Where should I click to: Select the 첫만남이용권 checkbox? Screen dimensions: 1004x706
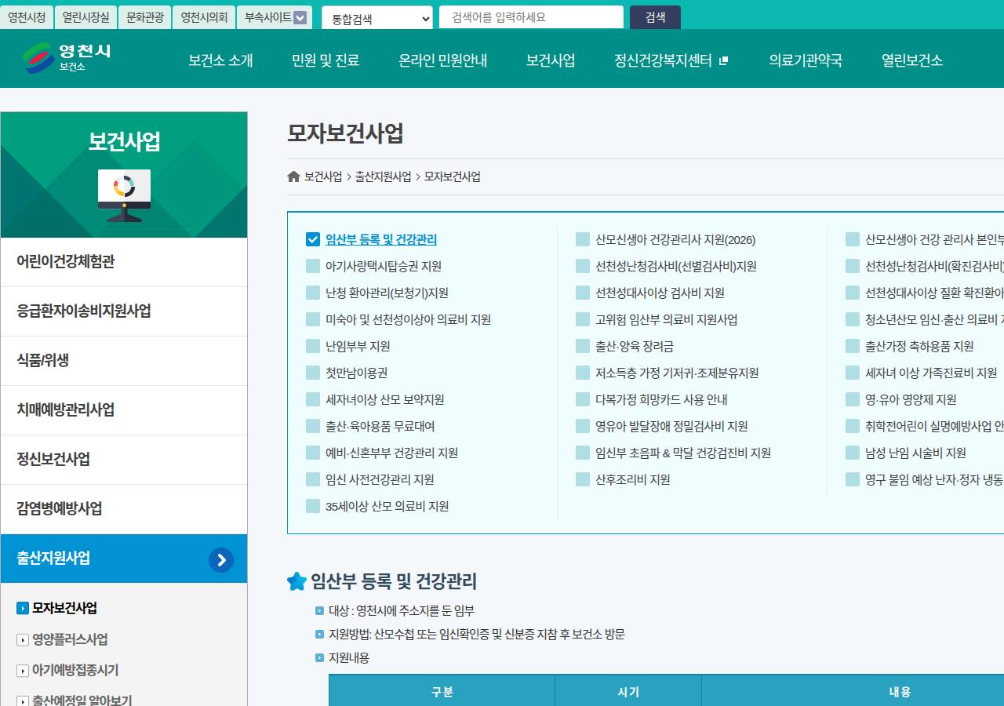(313, 373)
